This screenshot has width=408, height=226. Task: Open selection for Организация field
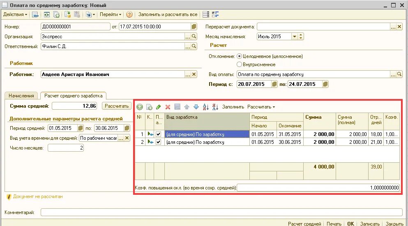pyautogui.click(x=188, y=37)
